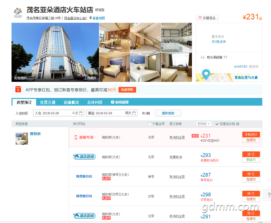Click 免费取消 policy in the ¥293 row
271x223 pixels.
176,157
